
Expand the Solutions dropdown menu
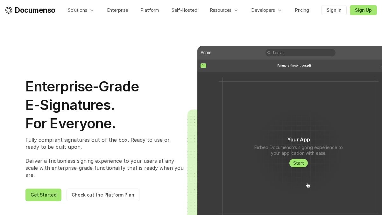(x=81, y=10)
